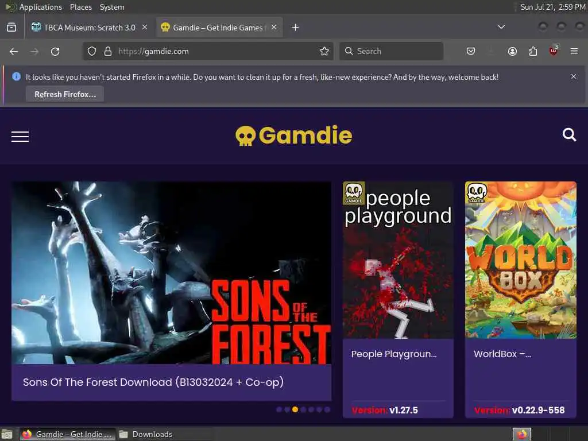
Task: Open the uBlock Origin extension
Action: point(554,51)
